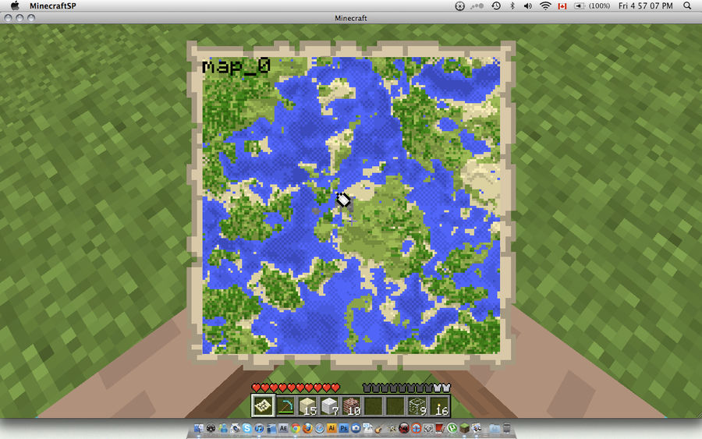Select the glass block stack of 9

pyautogui.click(x=417, y=406)
